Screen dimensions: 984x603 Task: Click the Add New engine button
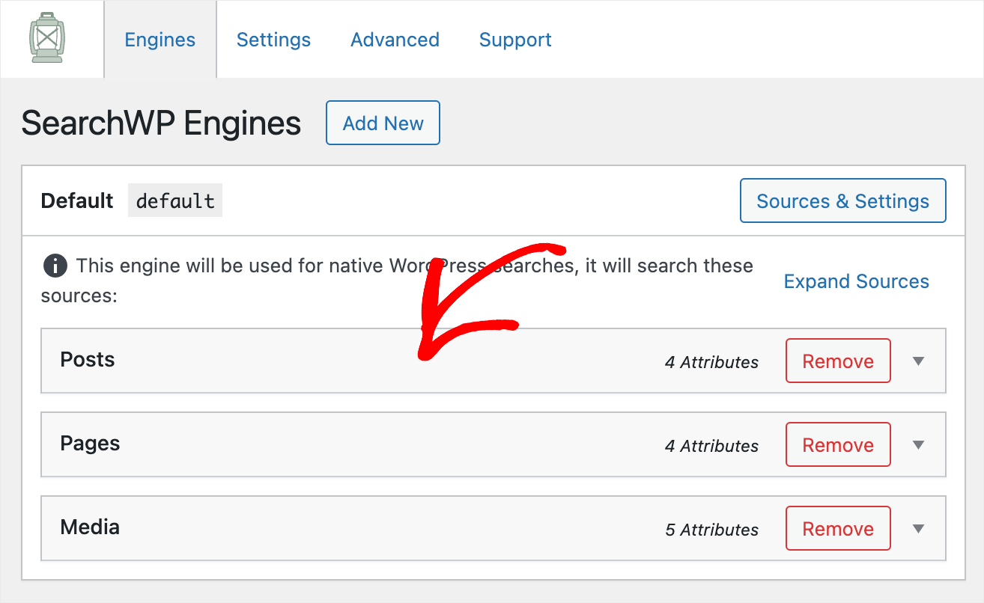pyautogui.click(x=383, y=123)
